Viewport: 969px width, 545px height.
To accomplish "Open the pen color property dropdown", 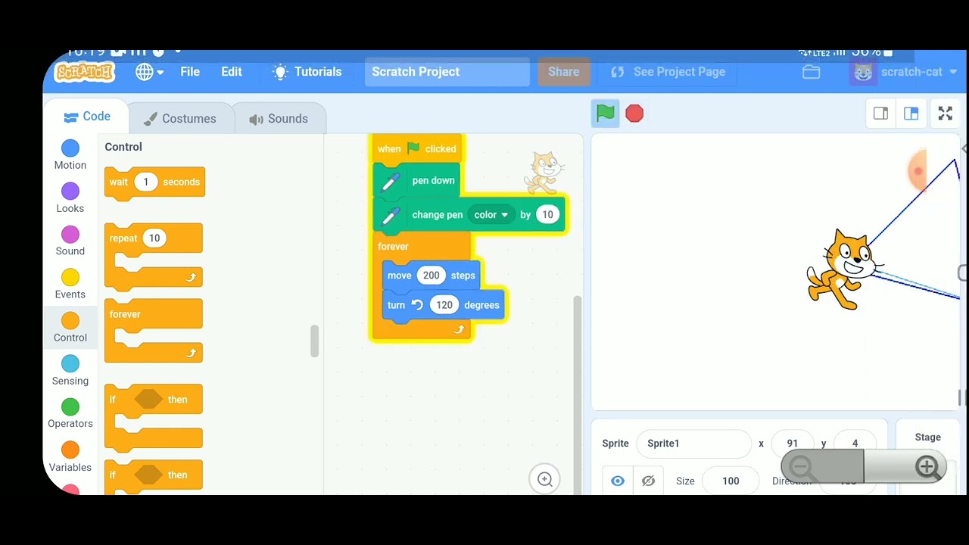I will (491, 215).
